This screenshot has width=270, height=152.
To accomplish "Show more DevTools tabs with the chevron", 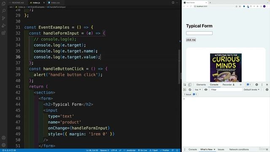I will [x=240, y=84].
